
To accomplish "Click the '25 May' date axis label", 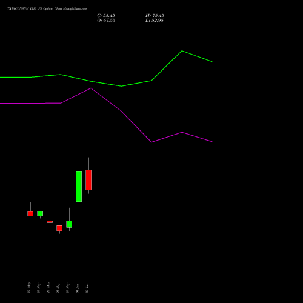I will point(39,288).
